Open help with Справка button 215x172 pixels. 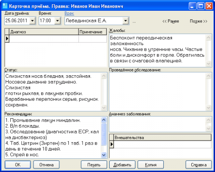coord(199,165)
